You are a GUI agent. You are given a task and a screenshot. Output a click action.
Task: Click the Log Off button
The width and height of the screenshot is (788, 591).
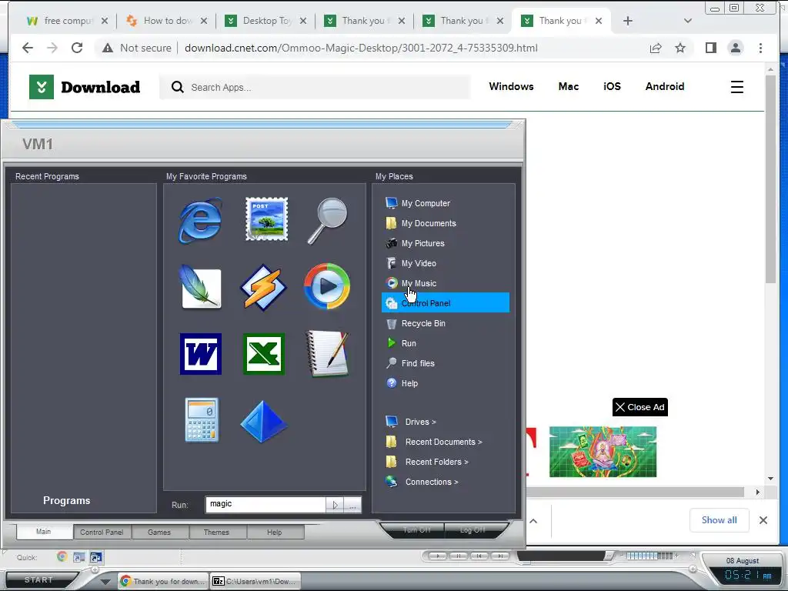[472, 530]
